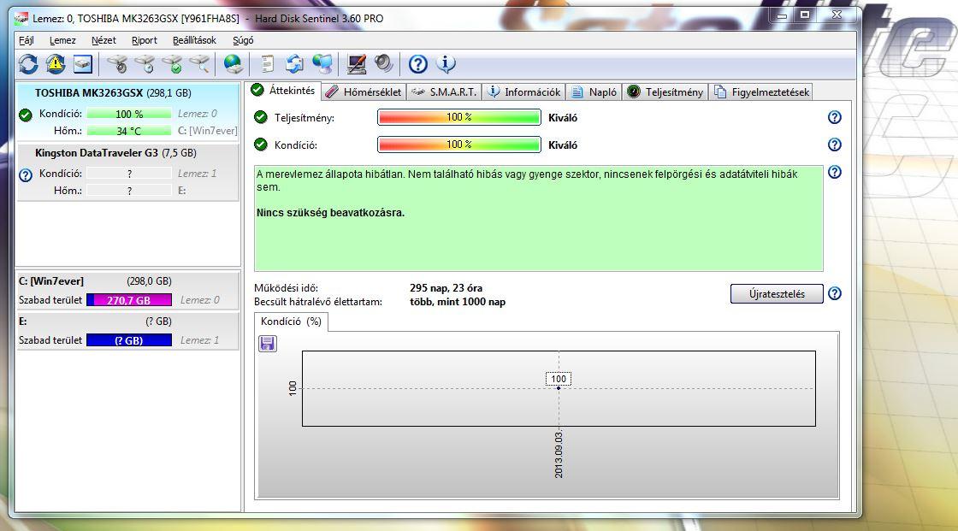Switch to the Információk tab
The image size is (958, 531).
pyautogui.click(x=524, y=92)
